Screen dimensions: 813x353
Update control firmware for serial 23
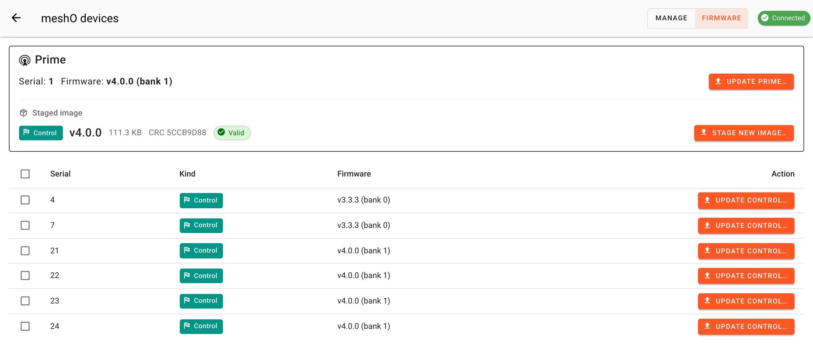click(746, 301)
